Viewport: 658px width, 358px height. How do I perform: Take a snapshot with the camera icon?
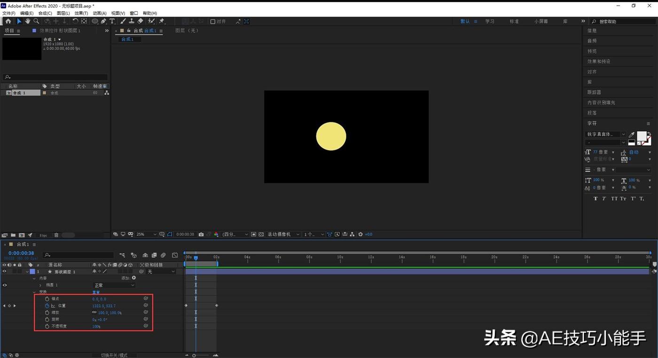(x=201, y=234)
